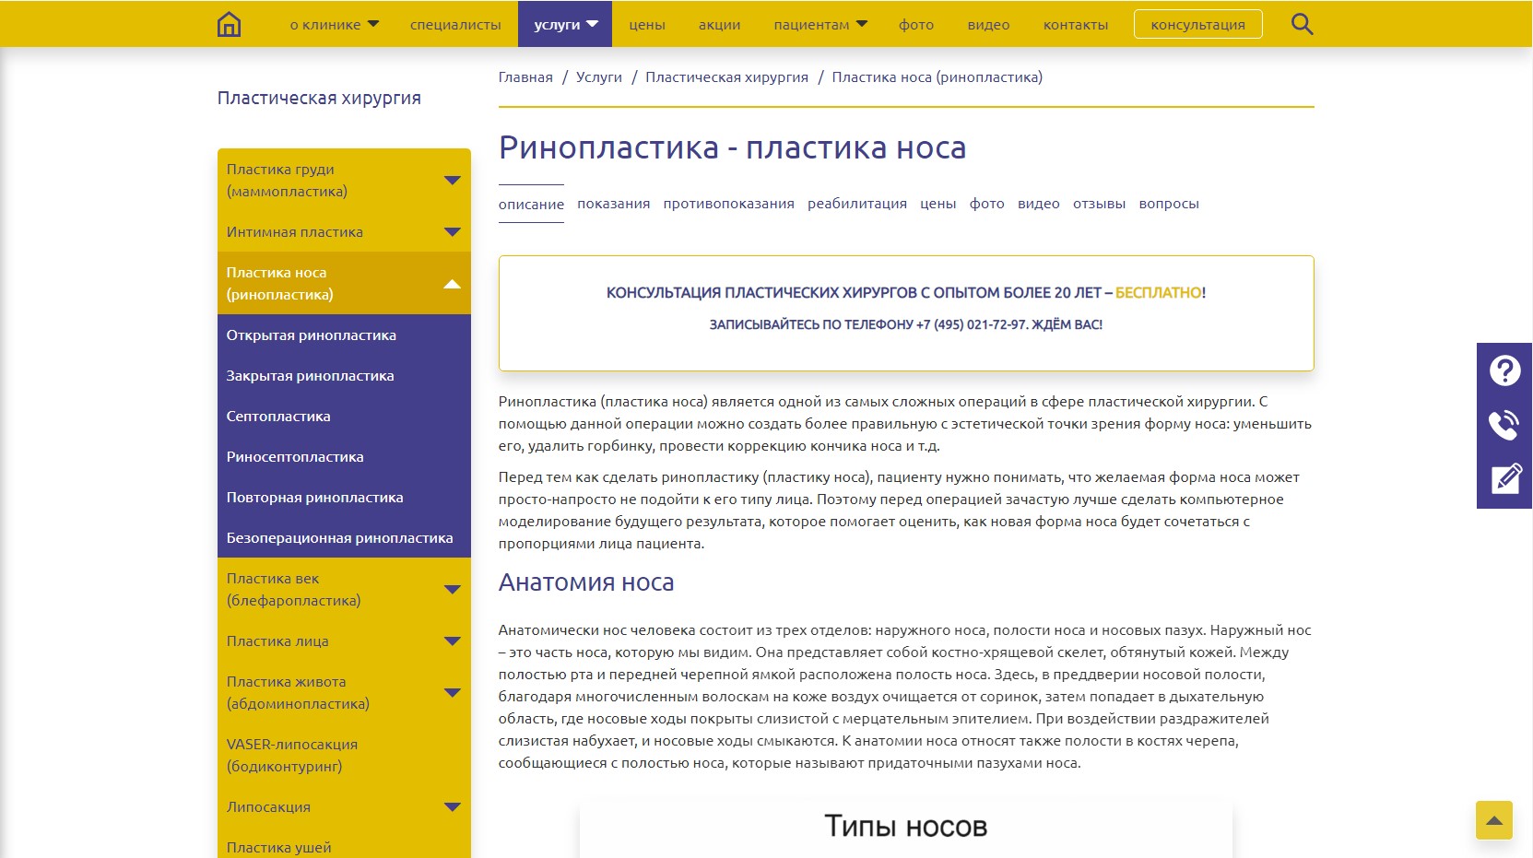Click the home icon in navigation bar
1533x858 pixels.
pos(229,24)
